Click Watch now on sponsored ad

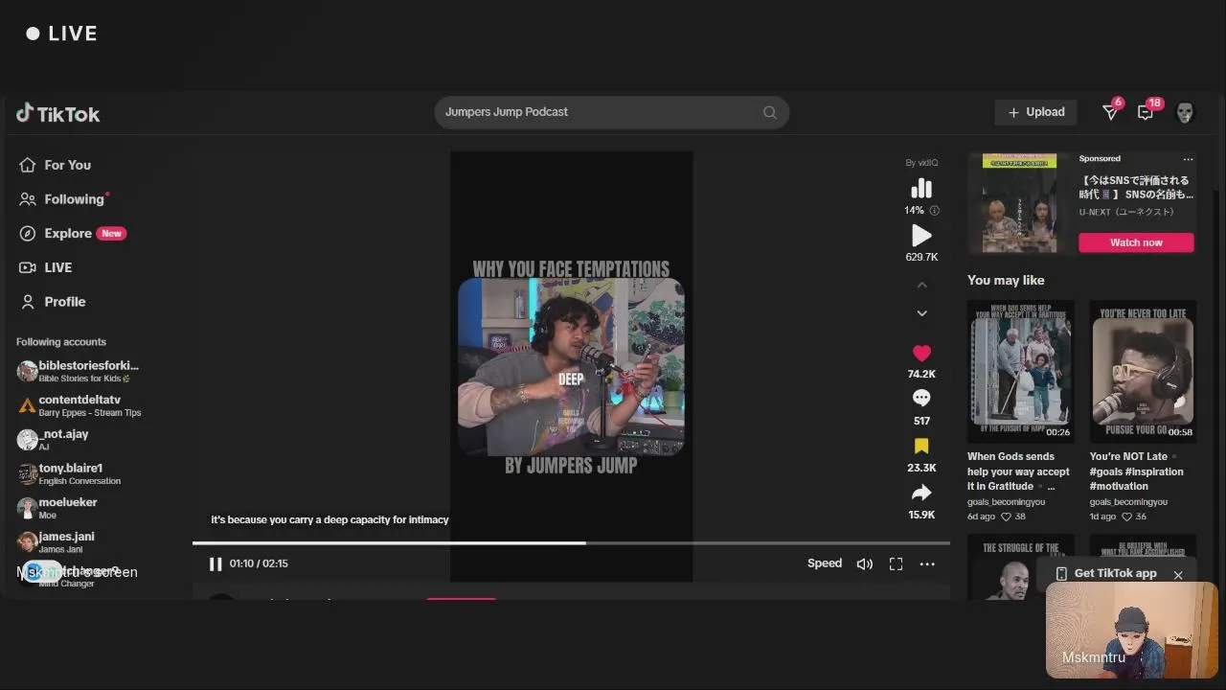[1136, 242]
